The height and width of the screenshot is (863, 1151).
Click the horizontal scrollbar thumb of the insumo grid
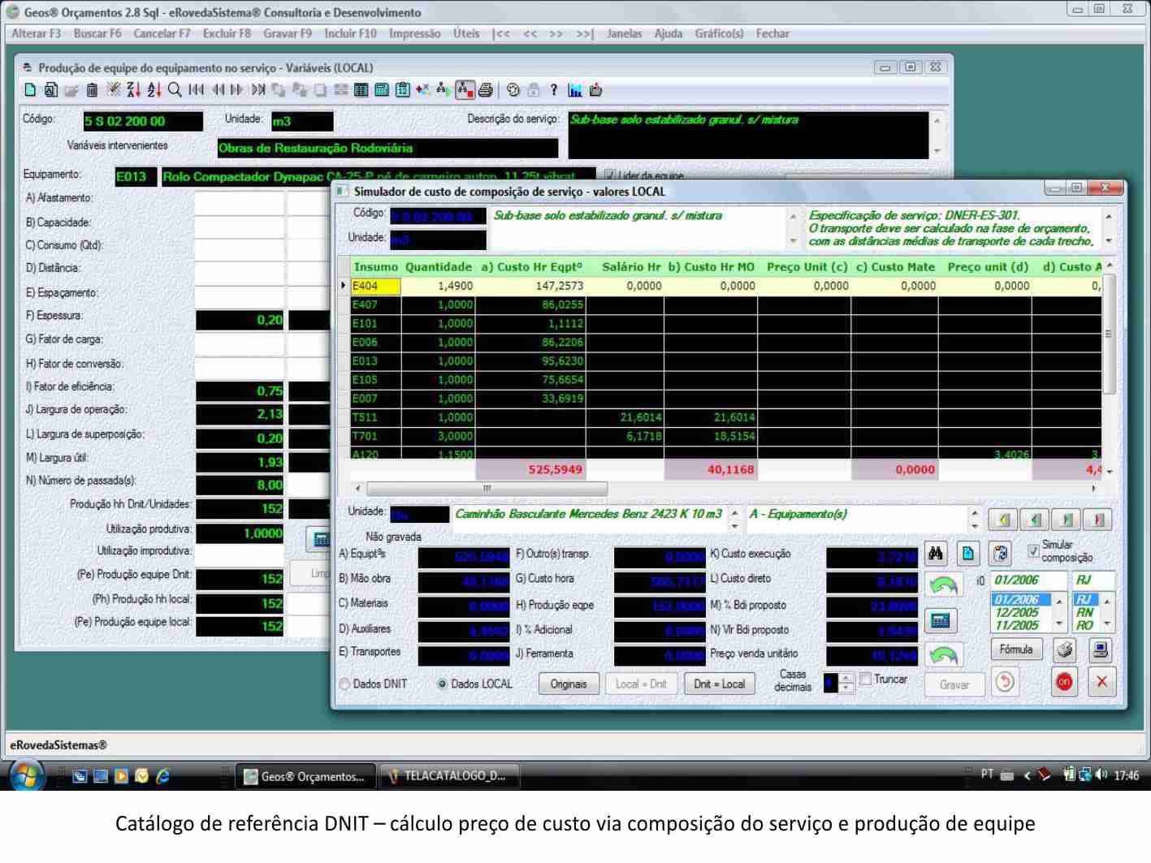[x=487, y=488]
